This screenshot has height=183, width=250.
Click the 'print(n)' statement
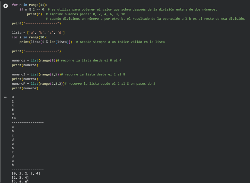(x=34, y=14)
